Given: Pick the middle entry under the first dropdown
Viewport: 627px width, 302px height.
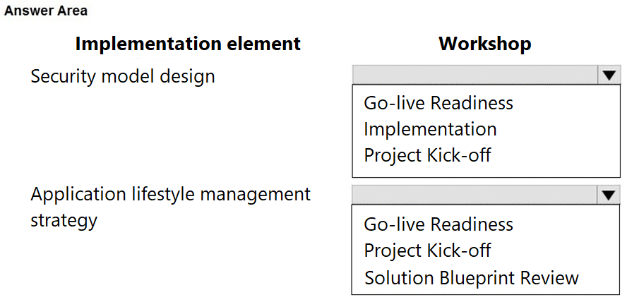Looking at the screenshot, I should tap(430, 129).
